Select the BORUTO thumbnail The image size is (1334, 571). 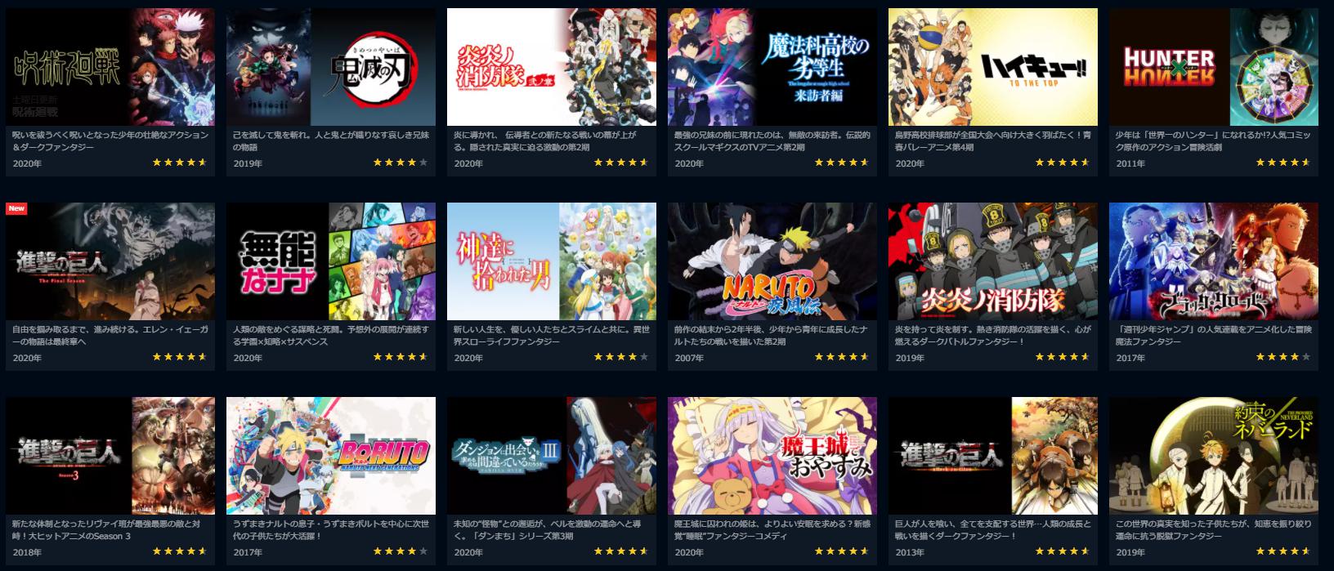point(331,456)
